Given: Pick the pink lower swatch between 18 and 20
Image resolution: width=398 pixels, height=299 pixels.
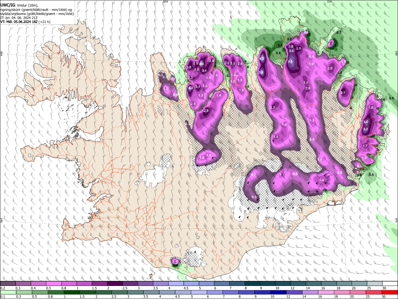Looking at the screenshot, I should click(x=342, y=292).
